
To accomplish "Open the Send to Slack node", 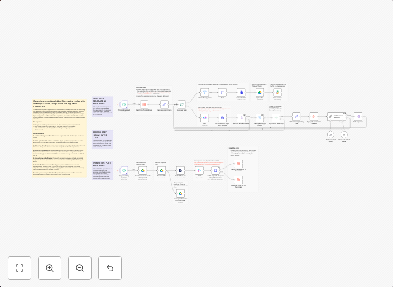I will click(277, 93).
